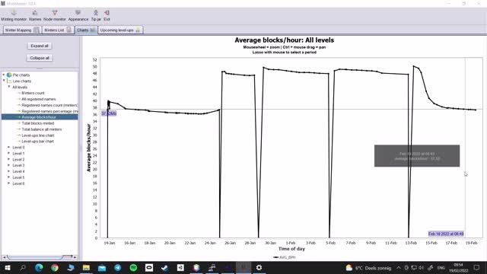This screenshot has width=487, height=274.
Task: Select the Minters List tab
Action: [58, 30]
